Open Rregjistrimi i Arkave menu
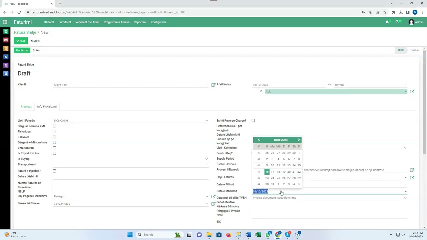 pos(116,22)
